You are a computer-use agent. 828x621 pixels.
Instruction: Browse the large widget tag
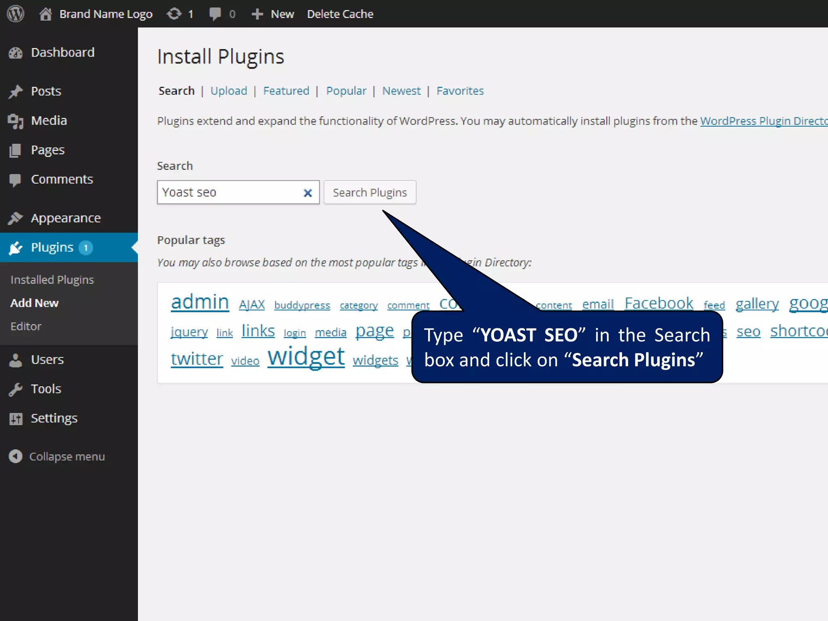point(306,357)
